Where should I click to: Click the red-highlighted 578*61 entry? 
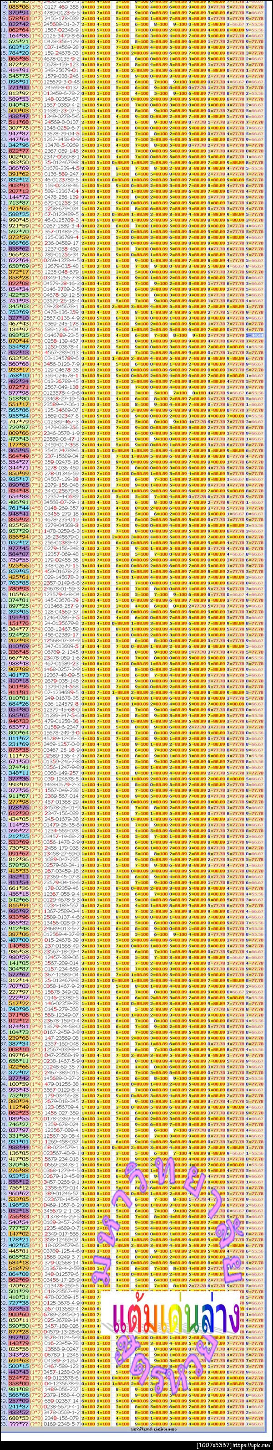[18, 18]
